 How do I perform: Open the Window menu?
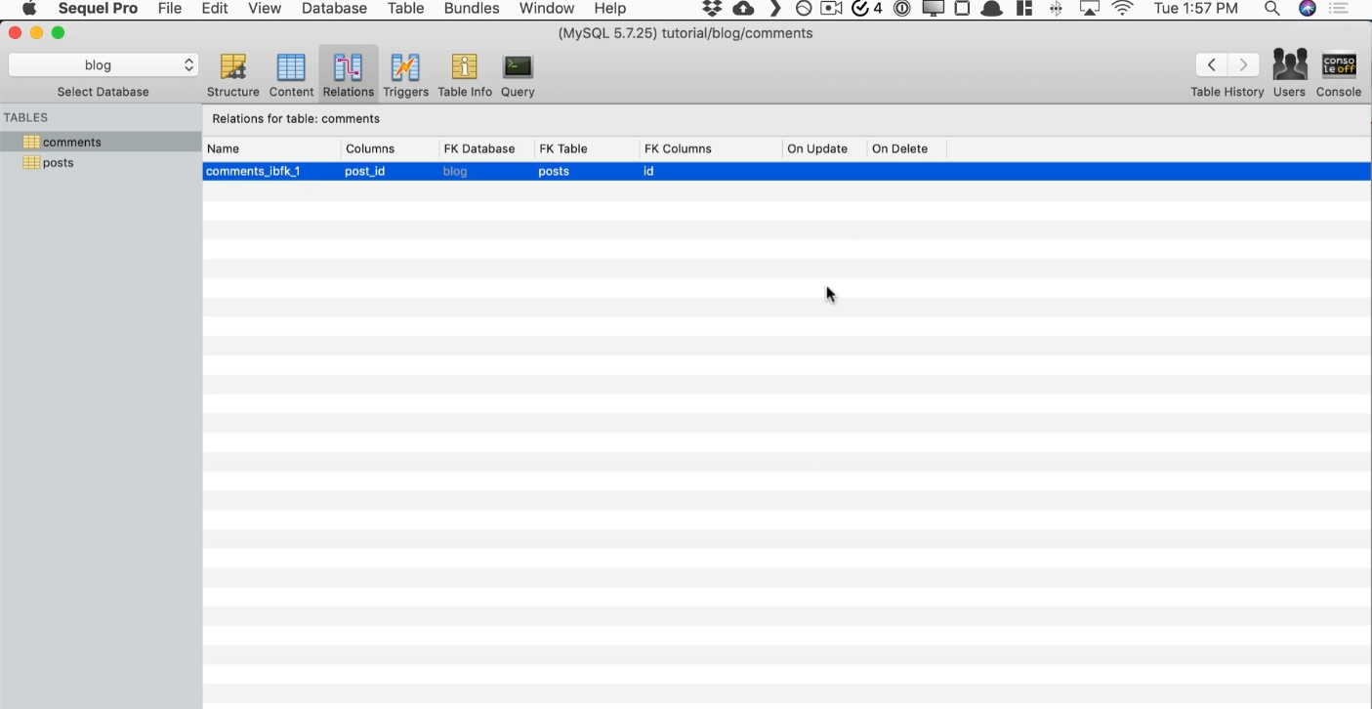[547, 9]
